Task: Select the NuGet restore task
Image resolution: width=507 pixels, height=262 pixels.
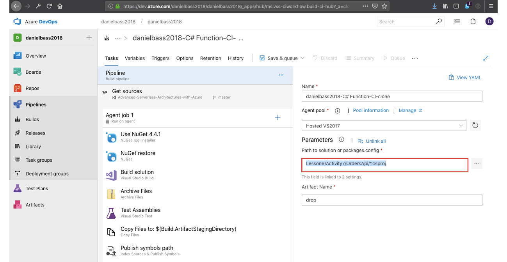Action: pyautogui.click(x=197, y=156)
